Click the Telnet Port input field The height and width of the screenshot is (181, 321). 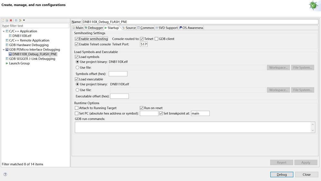pyautogui.click(x=144, y=44)
